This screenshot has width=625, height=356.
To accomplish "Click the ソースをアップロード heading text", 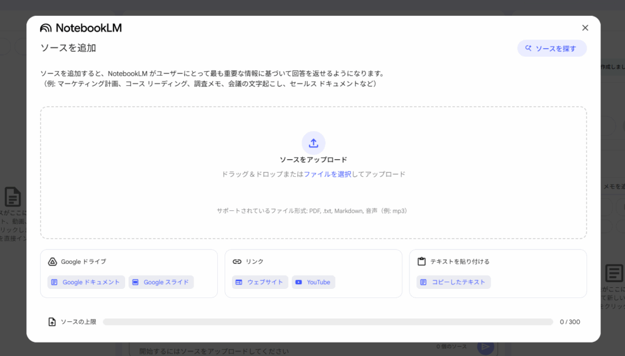I will click(313, 160).
